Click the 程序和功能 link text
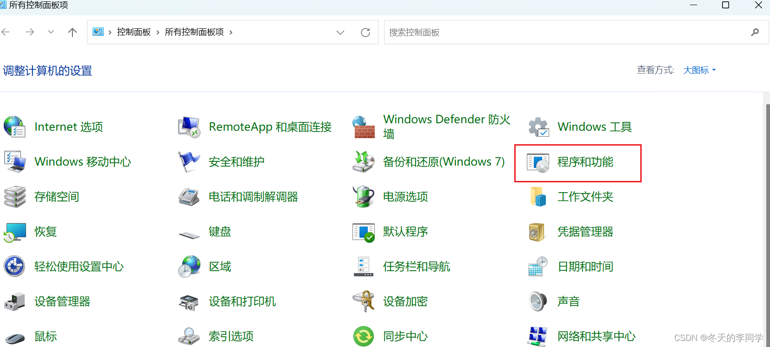Screen dimensions: 770x347 tap(585, 162)
